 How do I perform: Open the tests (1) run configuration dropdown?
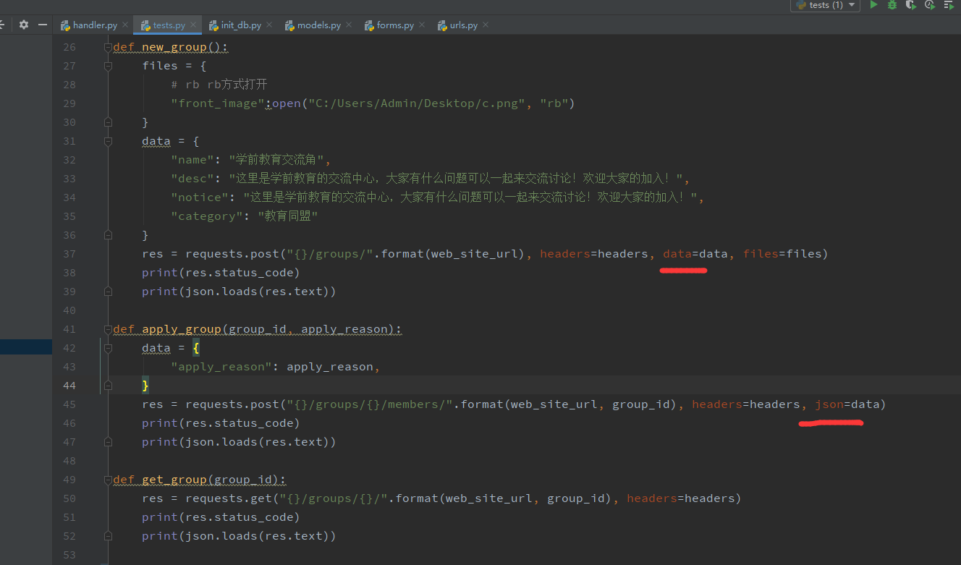pos(826,5)
